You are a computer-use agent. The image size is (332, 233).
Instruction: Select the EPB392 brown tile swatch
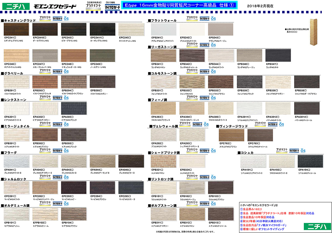(45, 135)
